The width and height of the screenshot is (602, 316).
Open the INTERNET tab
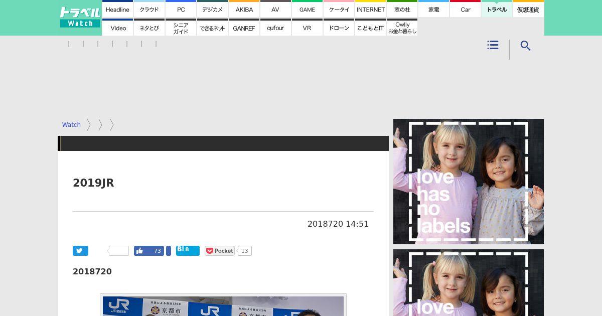pos(370,9)
